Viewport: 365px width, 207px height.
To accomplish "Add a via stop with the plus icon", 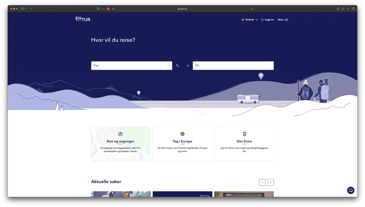I will click(x=188, y=66).
